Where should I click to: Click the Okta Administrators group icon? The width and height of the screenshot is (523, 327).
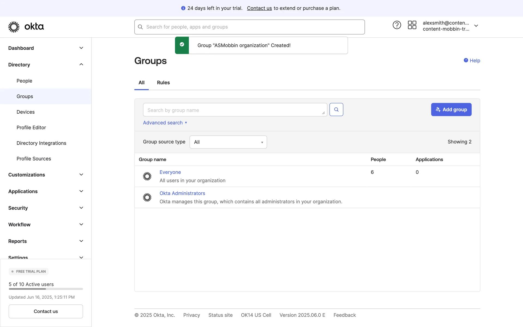[147, 197]
